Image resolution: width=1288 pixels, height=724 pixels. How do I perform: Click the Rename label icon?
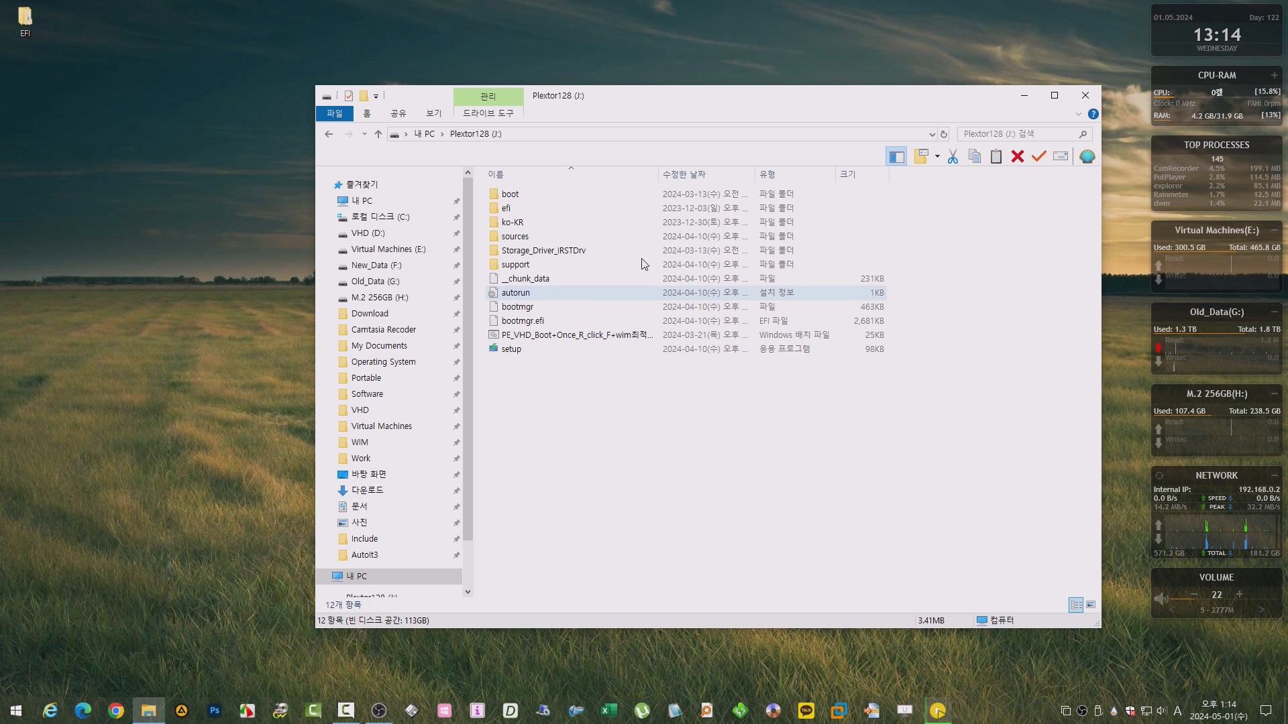pyautogui.click(x=1061, y=156)
